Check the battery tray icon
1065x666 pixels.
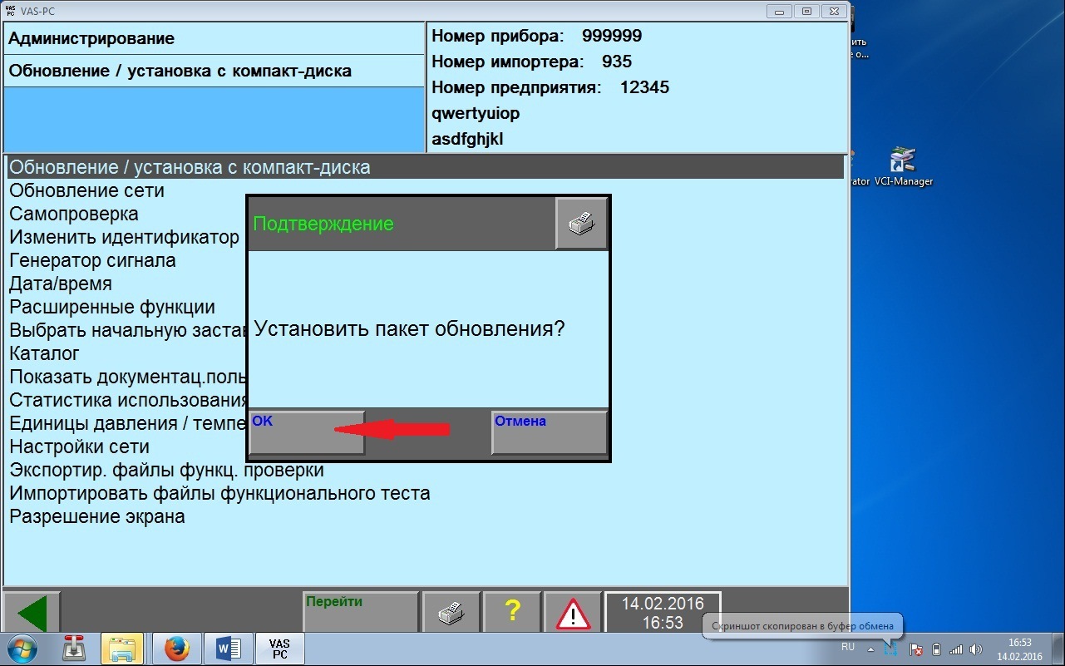937,649
